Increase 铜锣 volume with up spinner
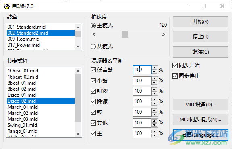This screenshot has width=232, height=149. [x=155, y=89]
